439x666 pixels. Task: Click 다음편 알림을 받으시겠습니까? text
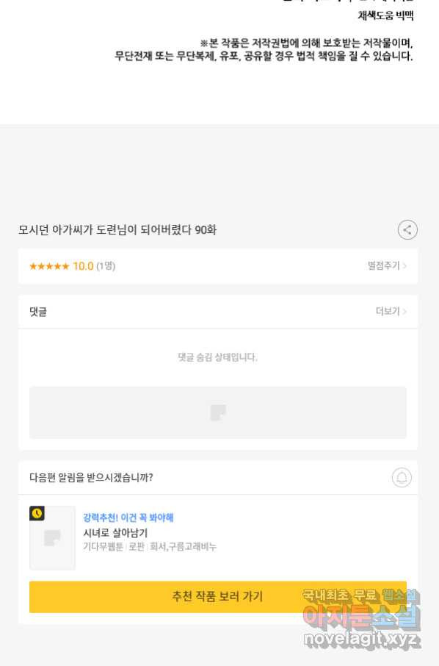click(x=91, y=477)
